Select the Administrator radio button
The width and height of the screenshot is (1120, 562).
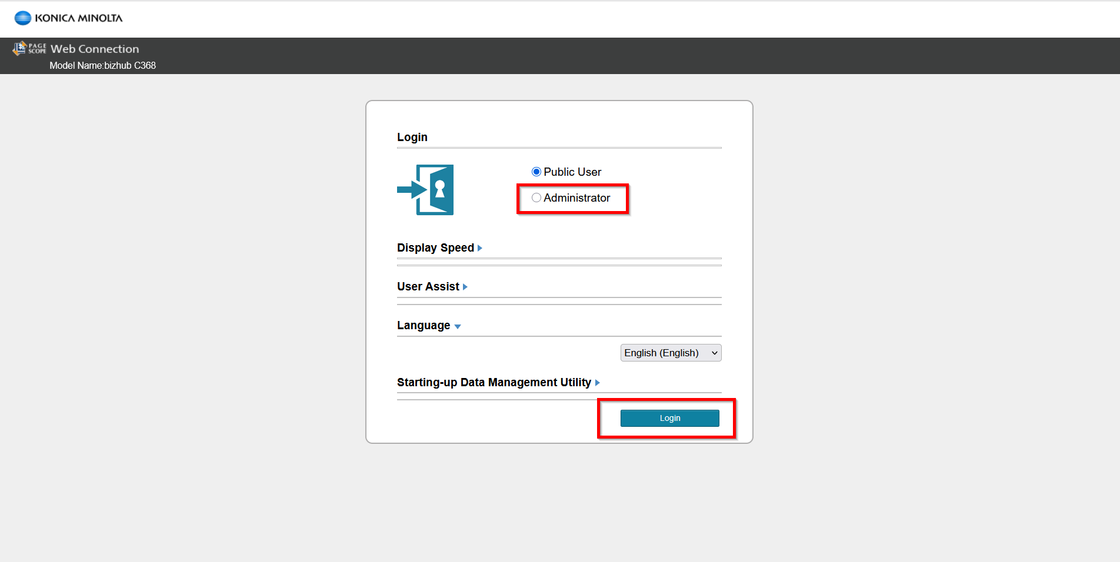coord(536,198)
